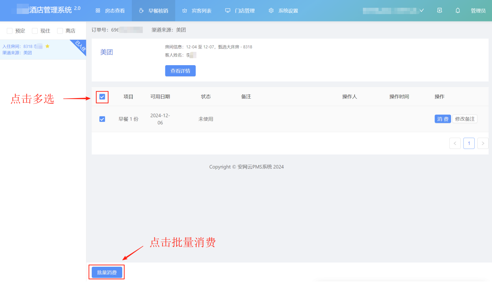The height and width of the screenshot is (296, 492).
Task: Click the 备注 column header
Action: click(x=246, y=96)
